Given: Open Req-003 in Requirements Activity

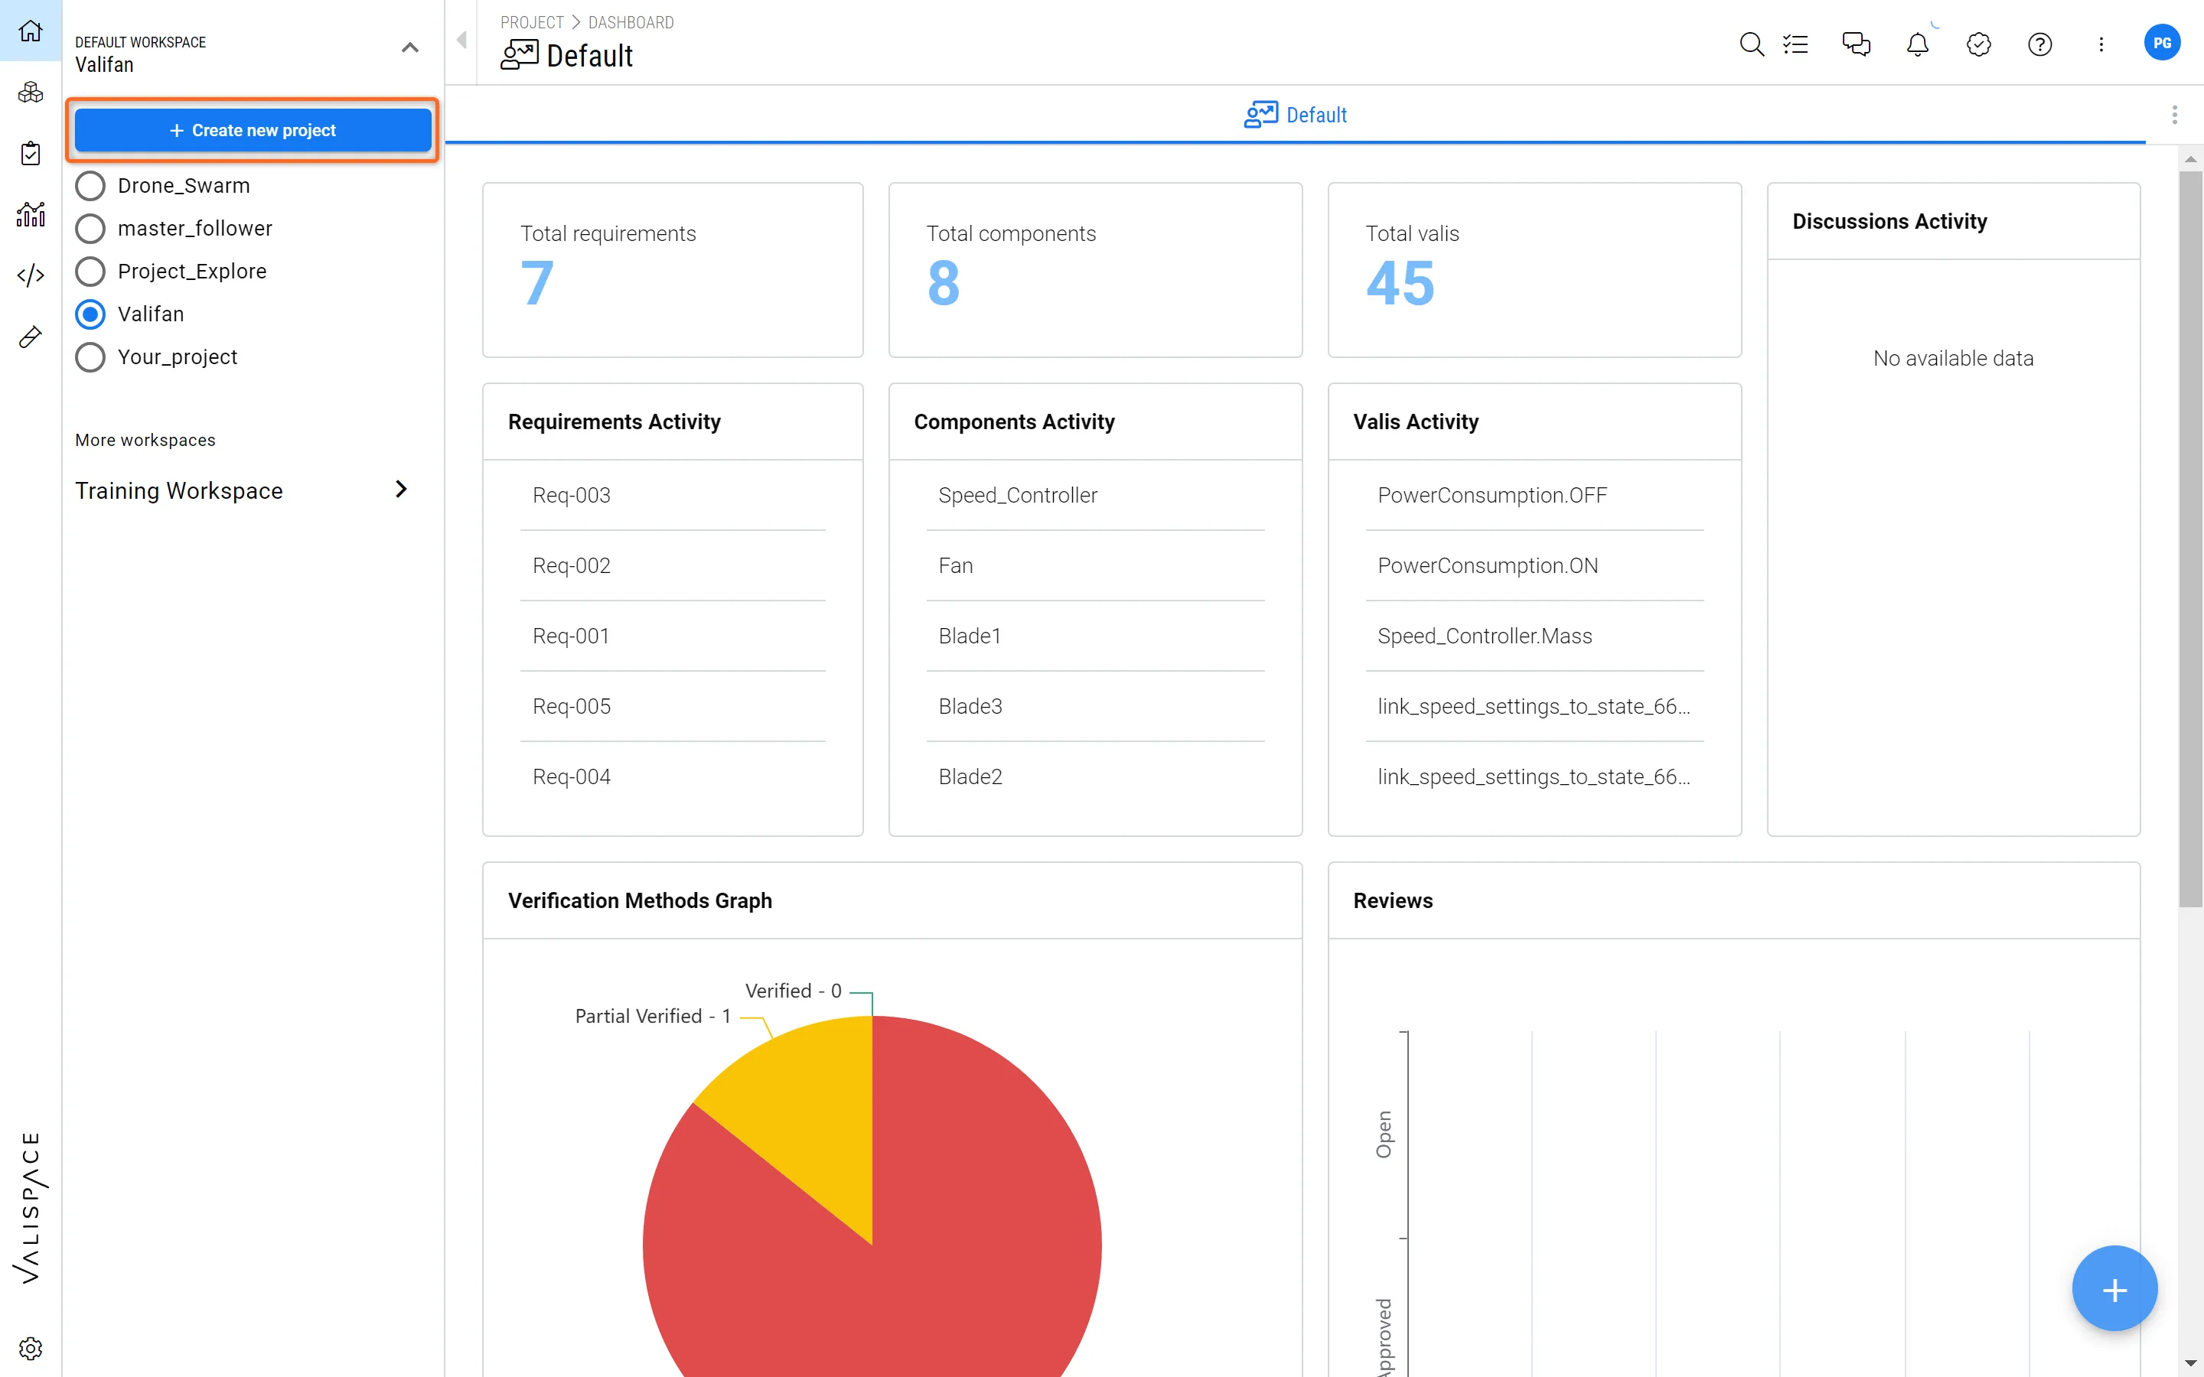Looking at the screenshot, I should tap(571, 496).
